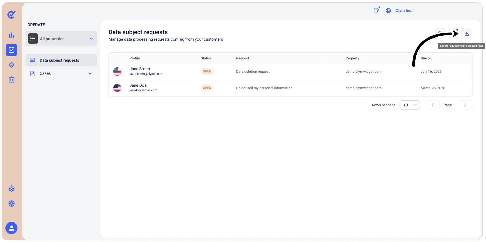The height and width of the screenshot is (242, 486).
Task: Select Do not sell my personal information
Action: coord(264,88)
